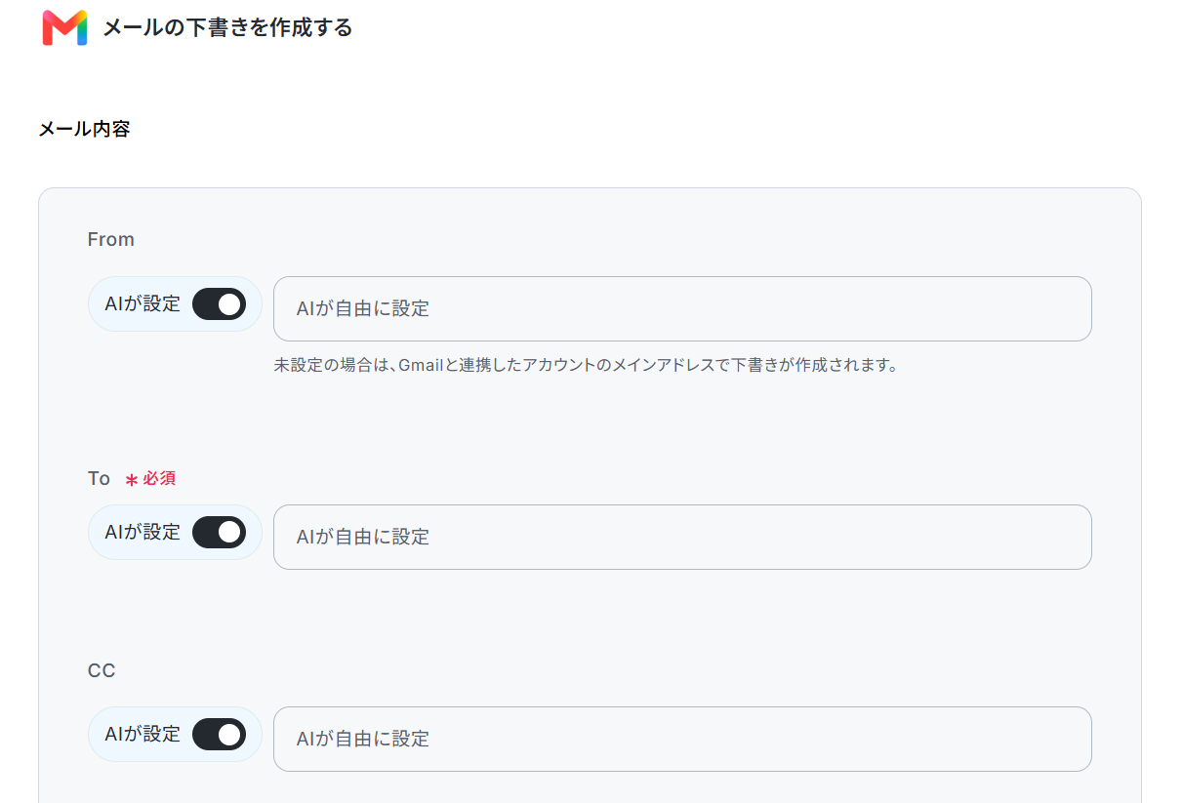Image resolution: width=1183 pixels, height=803 pixels.
Task: Toggle off AI setting for From
Action: (x=219, y=304)
